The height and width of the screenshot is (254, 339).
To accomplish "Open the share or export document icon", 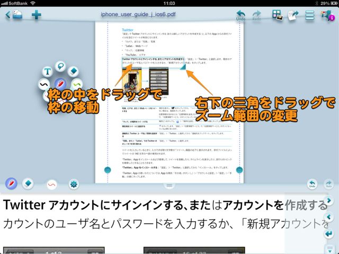I will pos(293,15).
